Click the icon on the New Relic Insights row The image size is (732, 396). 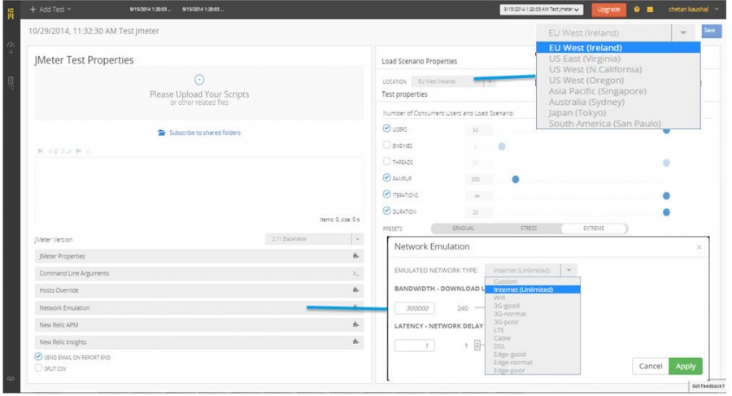(355, 342)
